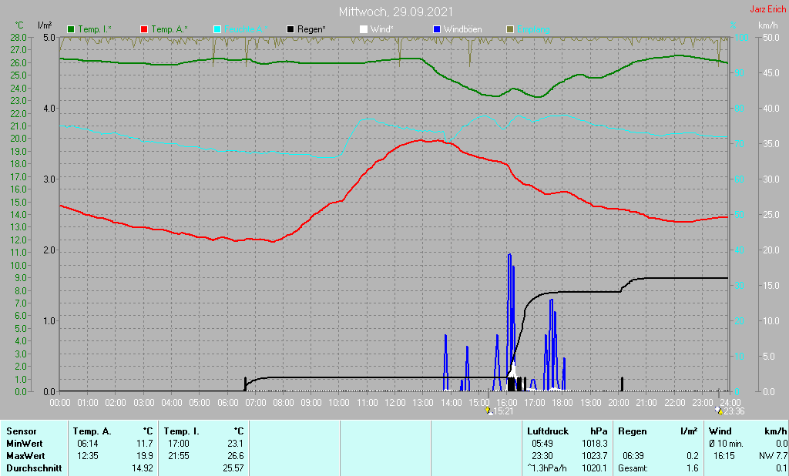Click the rain total value '1.6'
Screen dimensions: 789x476
[x=693, y=468]
